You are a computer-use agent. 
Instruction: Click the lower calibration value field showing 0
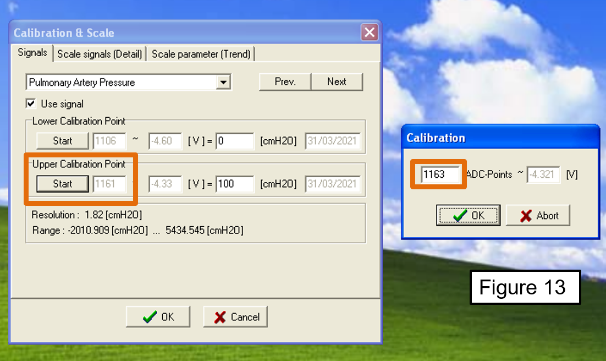click(x=235, y=141)
